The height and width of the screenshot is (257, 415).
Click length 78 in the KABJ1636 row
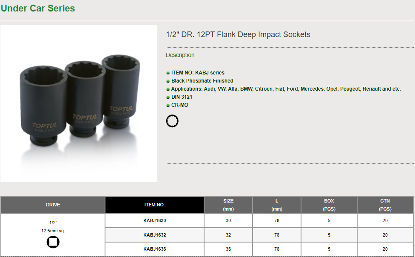click(277, 249)
